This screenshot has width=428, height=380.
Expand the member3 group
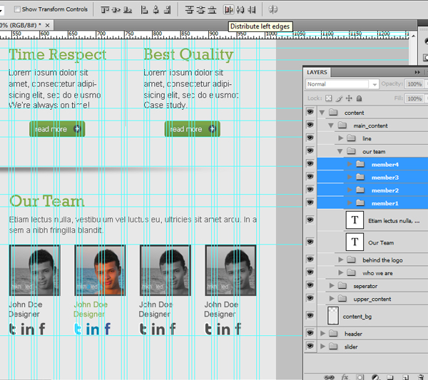click(x=350, y=177)
